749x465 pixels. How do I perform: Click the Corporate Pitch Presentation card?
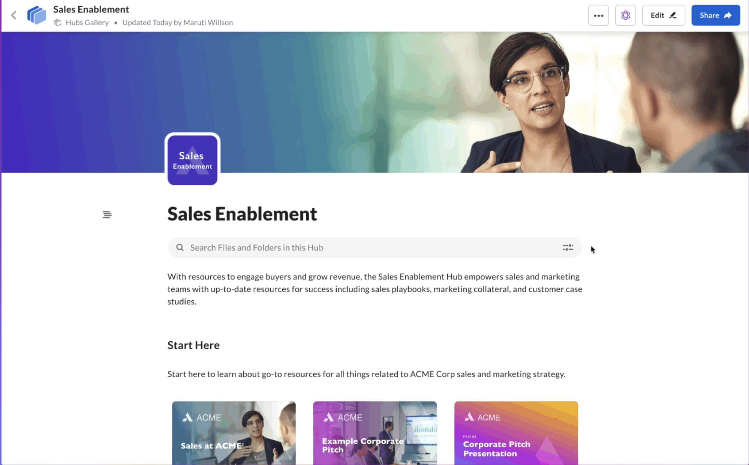pyautogui.click(x=516, y=433)
